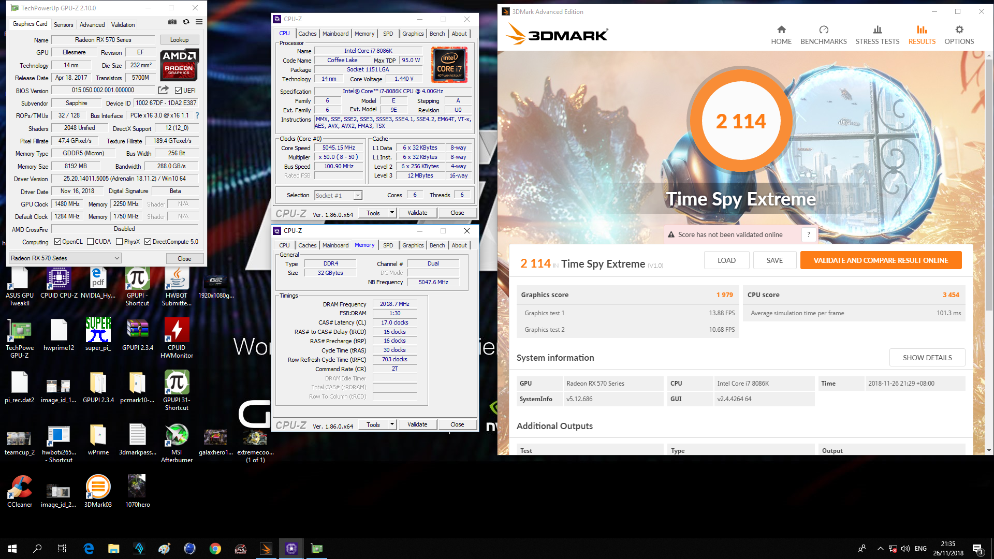This screenshot has height=559, width=994.
Task: Click the GPU-Z refresh icon
Action: point(186,22)
